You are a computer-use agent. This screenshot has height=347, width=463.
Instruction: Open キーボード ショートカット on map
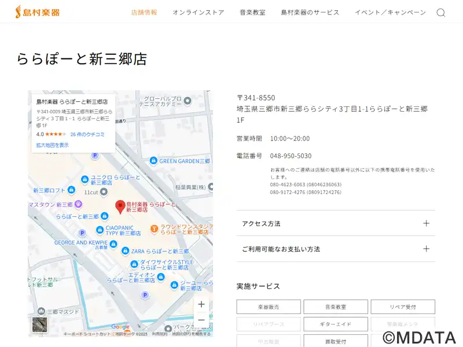[86, 334]
